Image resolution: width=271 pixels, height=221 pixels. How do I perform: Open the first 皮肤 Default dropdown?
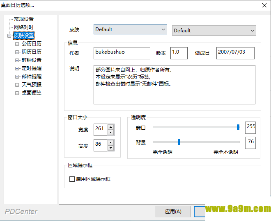click(130, 29)
